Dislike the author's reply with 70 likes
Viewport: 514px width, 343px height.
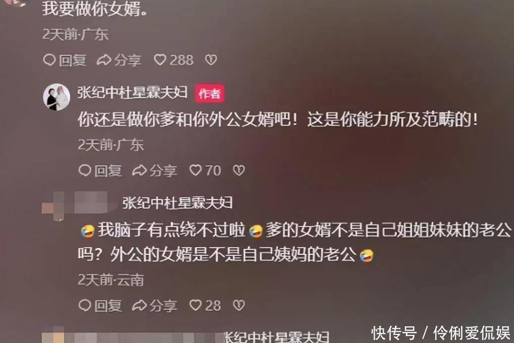[x=239, y=170]
